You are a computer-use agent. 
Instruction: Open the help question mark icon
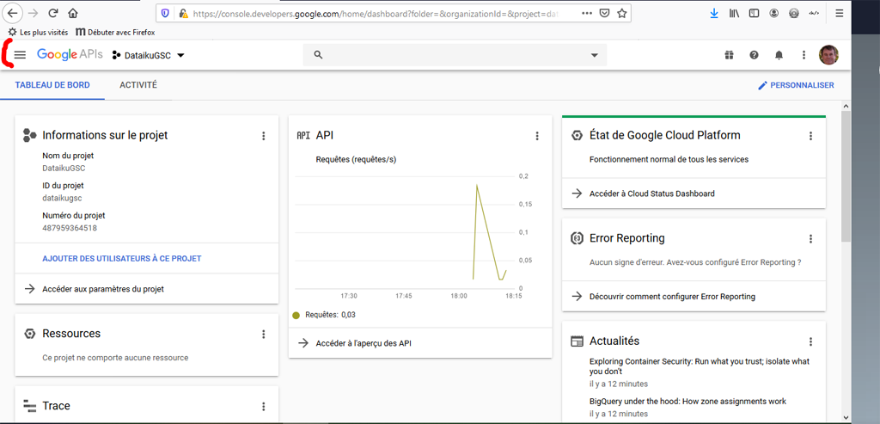[754, 54]
